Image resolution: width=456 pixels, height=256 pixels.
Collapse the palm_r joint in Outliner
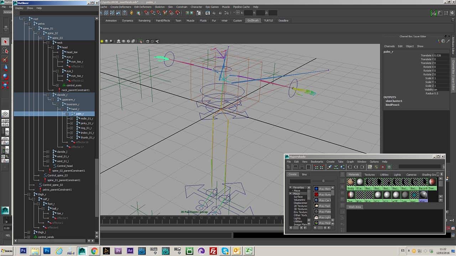coord(67,114)
